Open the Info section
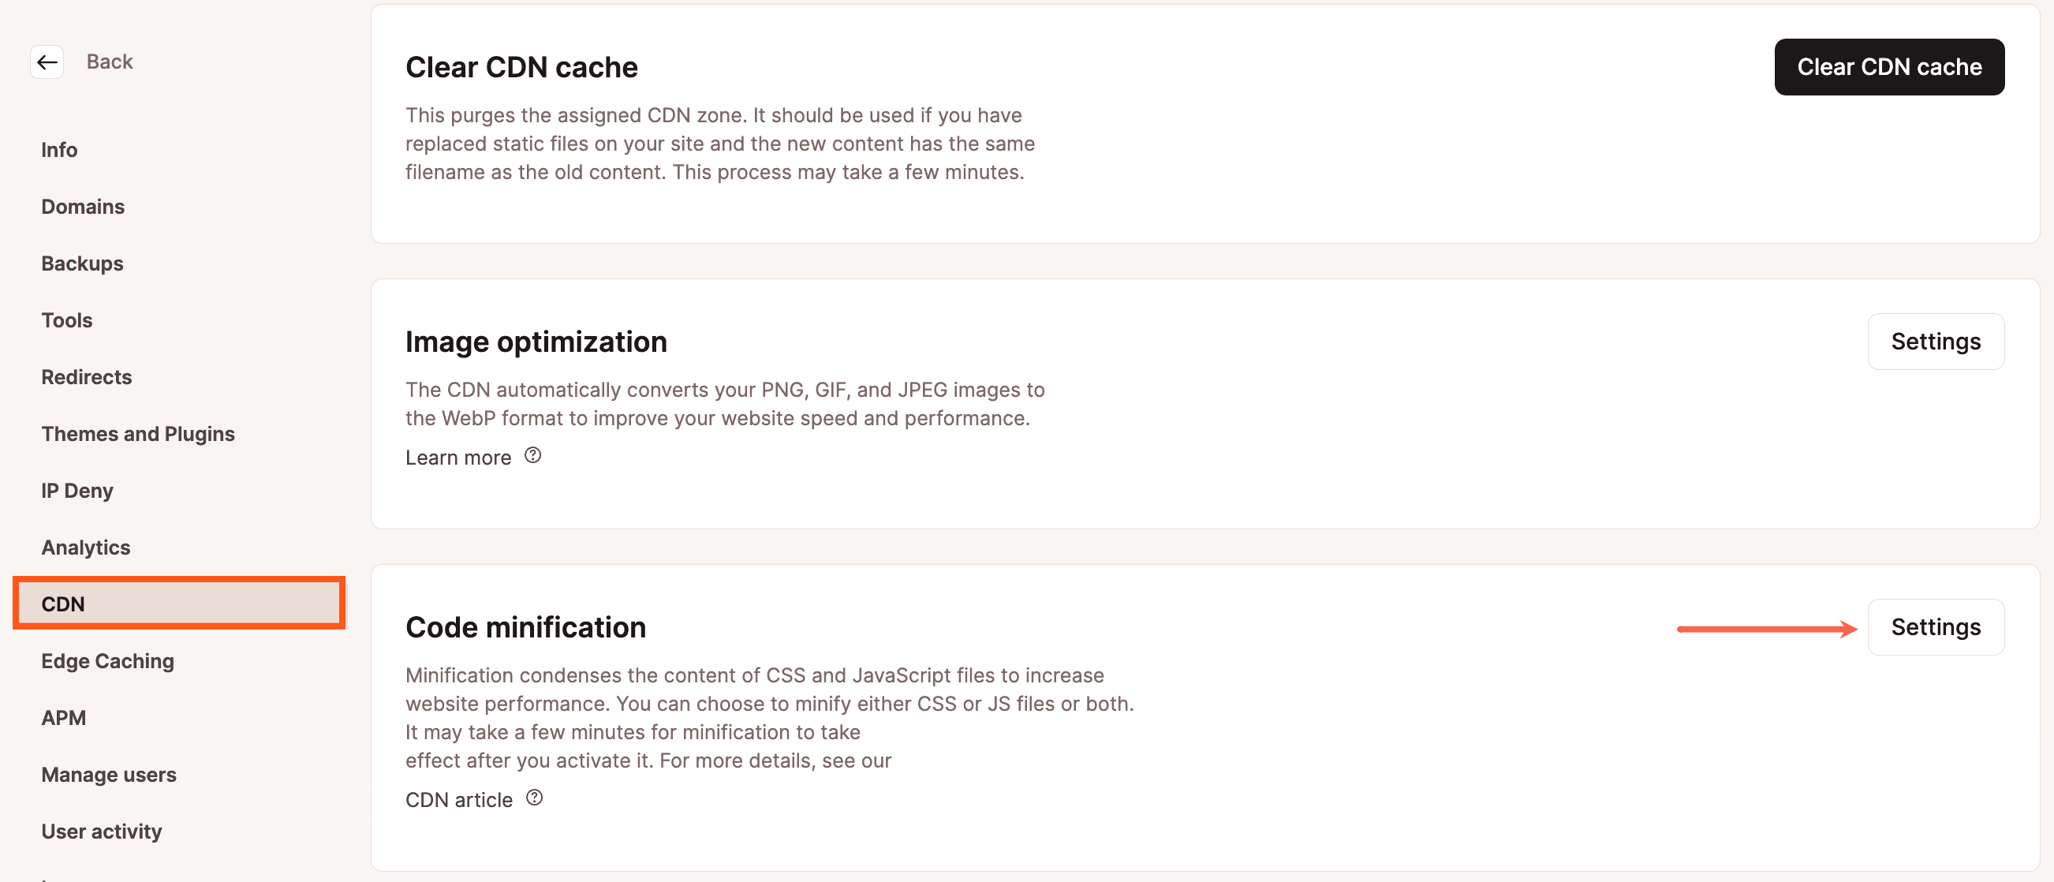Viewport: 2054px width, 882px height. (x=59, y=149)
